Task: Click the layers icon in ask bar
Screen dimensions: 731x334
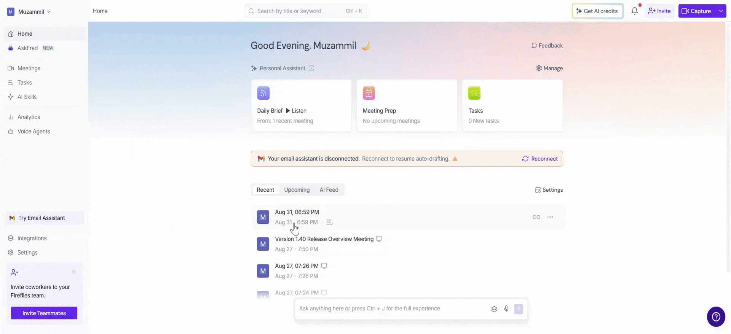Action: 494,309
